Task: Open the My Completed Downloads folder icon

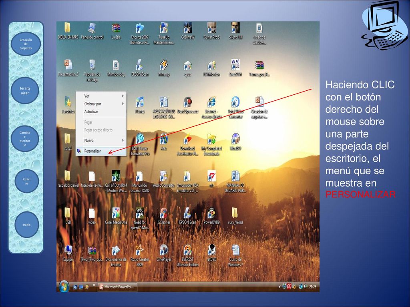Action: [x=211, y=139]
